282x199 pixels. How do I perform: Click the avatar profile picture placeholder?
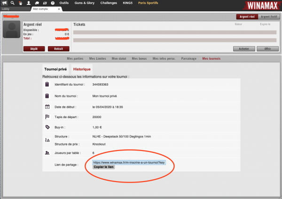click(12, 29)
